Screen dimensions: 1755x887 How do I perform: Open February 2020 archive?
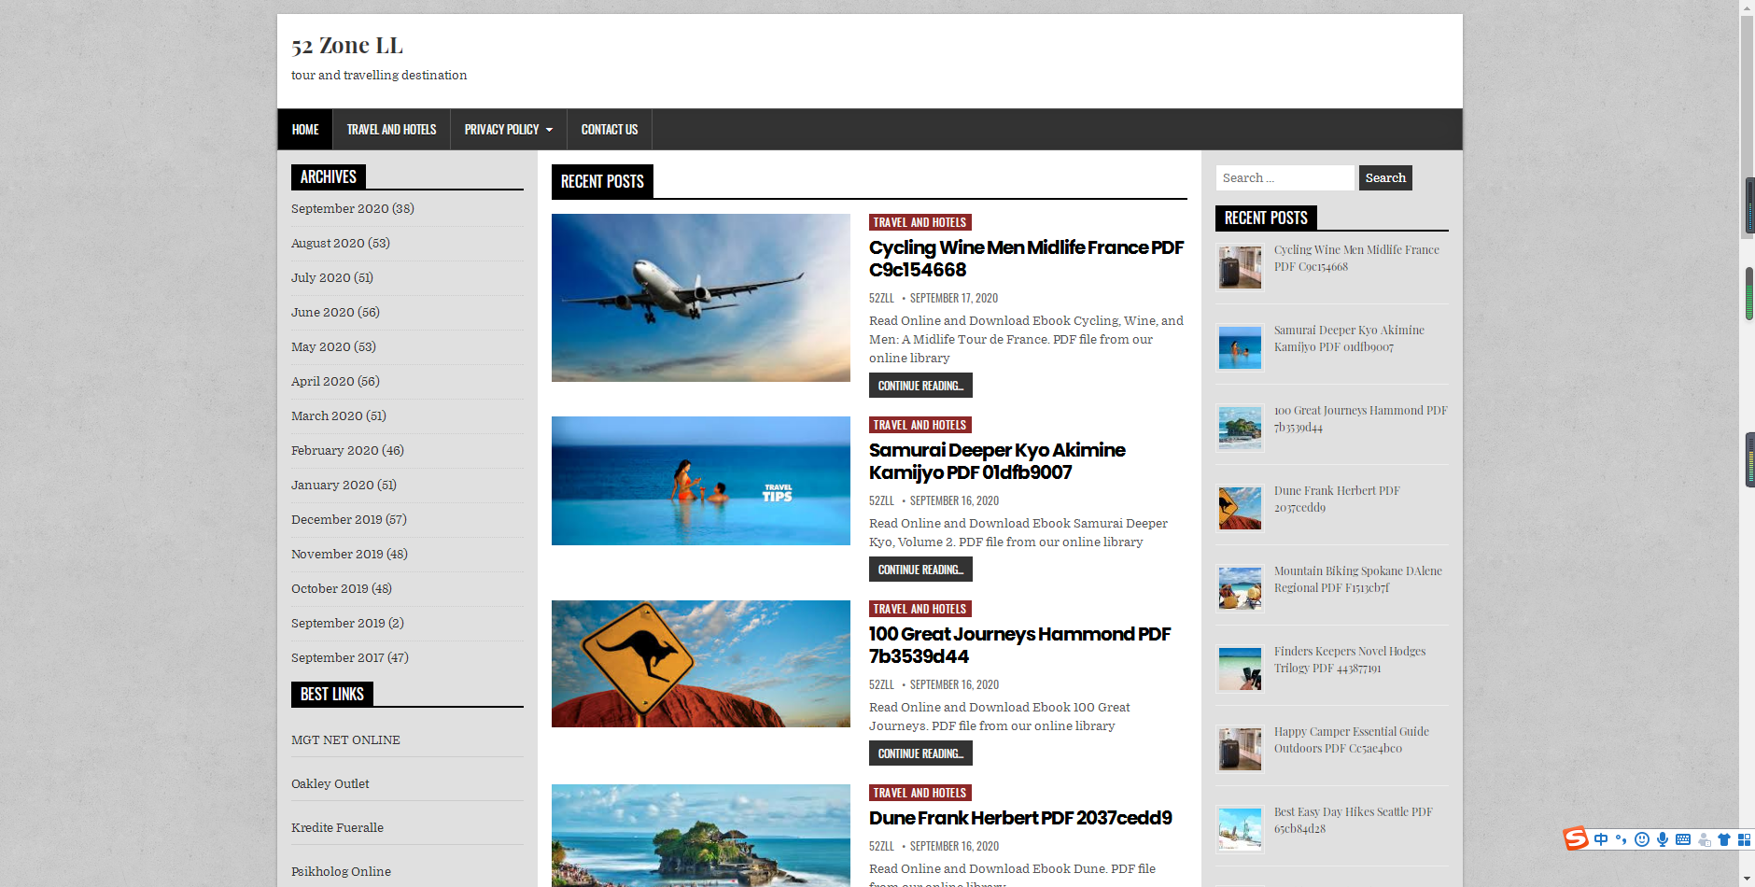[335, 450]
